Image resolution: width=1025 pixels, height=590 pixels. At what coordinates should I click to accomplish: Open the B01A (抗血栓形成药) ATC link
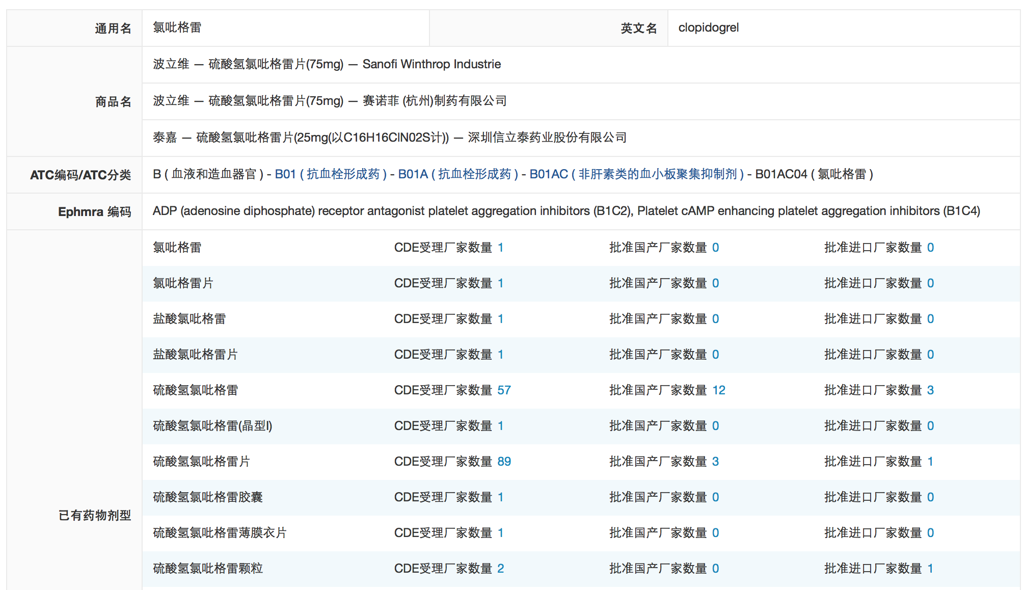[x=458, y=174]
